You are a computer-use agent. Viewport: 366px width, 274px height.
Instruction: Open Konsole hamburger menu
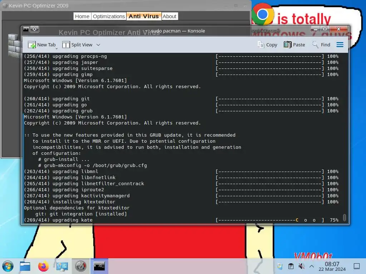(x=340, y=45)
